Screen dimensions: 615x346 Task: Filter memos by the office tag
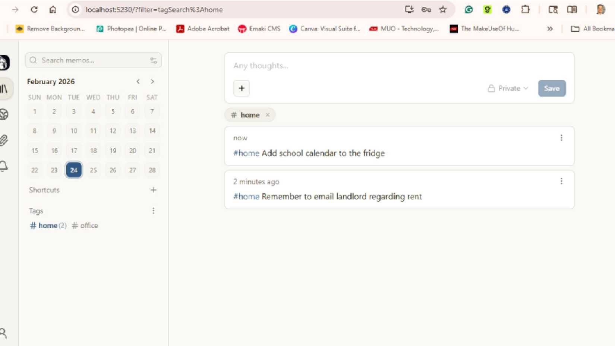click(85, 226)
